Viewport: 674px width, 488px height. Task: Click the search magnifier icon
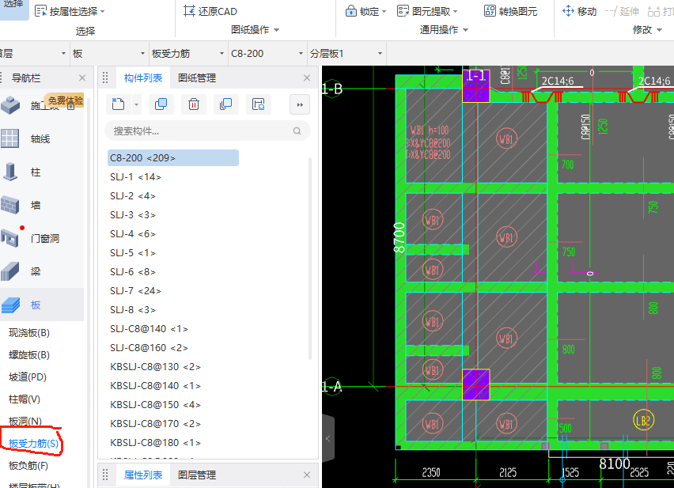click(x=297, y=131)
